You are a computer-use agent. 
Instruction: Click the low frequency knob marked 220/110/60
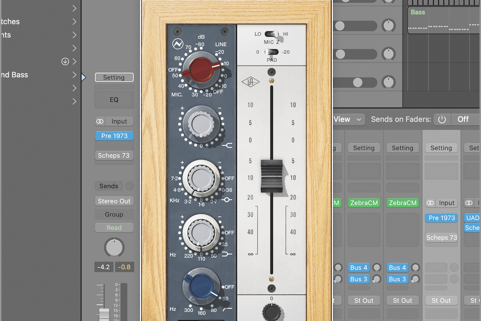pyautogui.click(x=201, y=233)
